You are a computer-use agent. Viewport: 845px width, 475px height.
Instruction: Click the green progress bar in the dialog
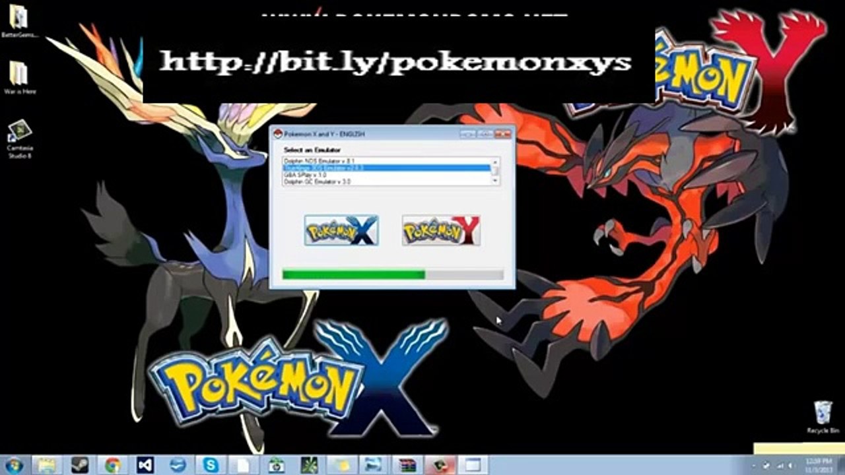[393, 274]
